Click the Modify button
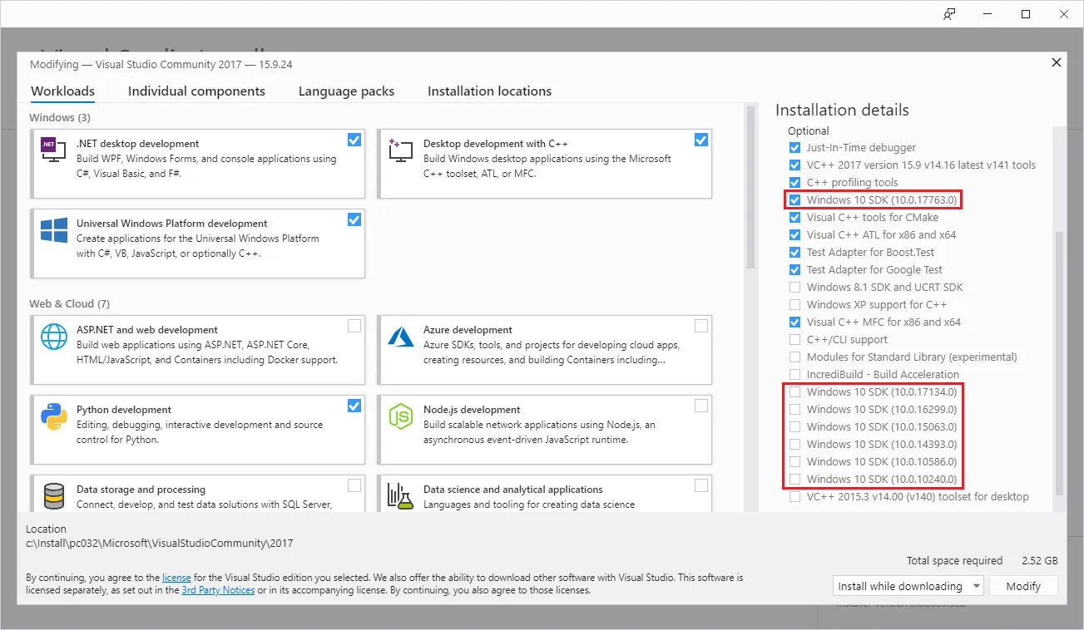The height and width of the screenshot is (630, 1084). 1023,586
